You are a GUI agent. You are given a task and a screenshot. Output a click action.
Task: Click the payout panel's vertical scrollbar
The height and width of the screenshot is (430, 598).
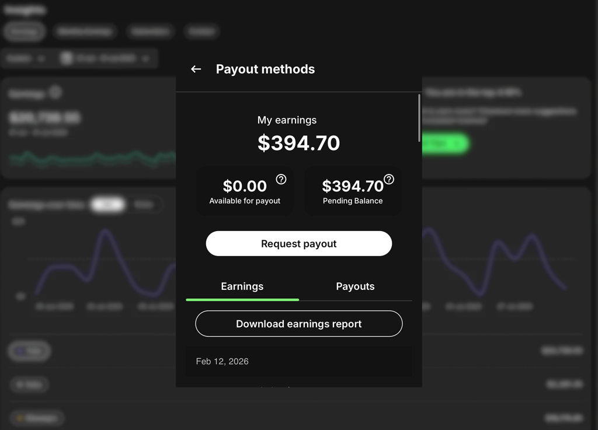point(419,118)
